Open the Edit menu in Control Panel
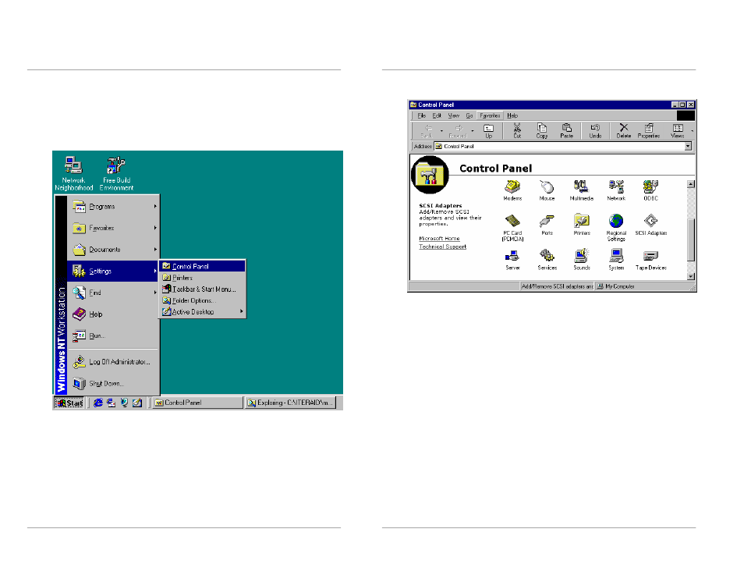 (437, 115)
